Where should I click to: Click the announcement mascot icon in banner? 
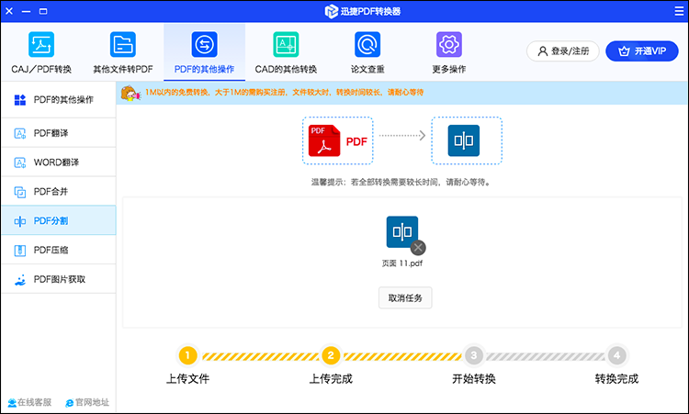click(130, 93)
